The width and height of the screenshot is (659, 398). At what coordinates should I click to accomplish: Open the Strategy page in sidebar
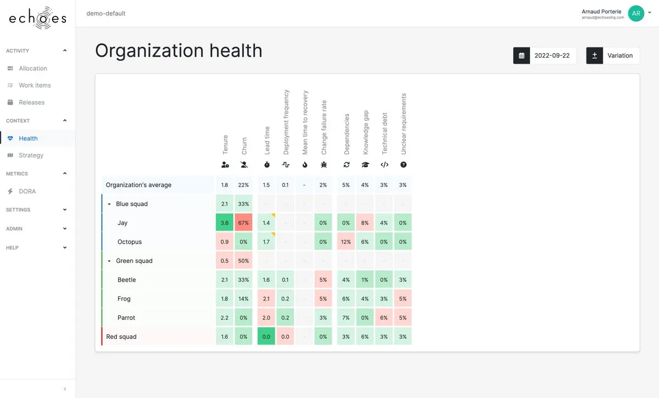point(31,155)
